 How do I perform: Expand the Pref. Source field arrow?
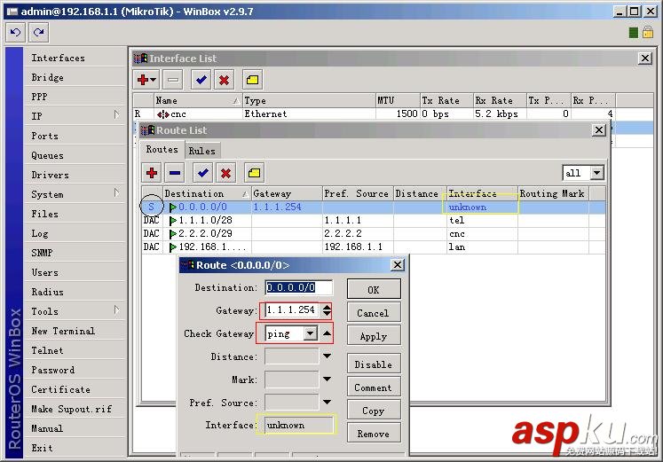point(327,402)
